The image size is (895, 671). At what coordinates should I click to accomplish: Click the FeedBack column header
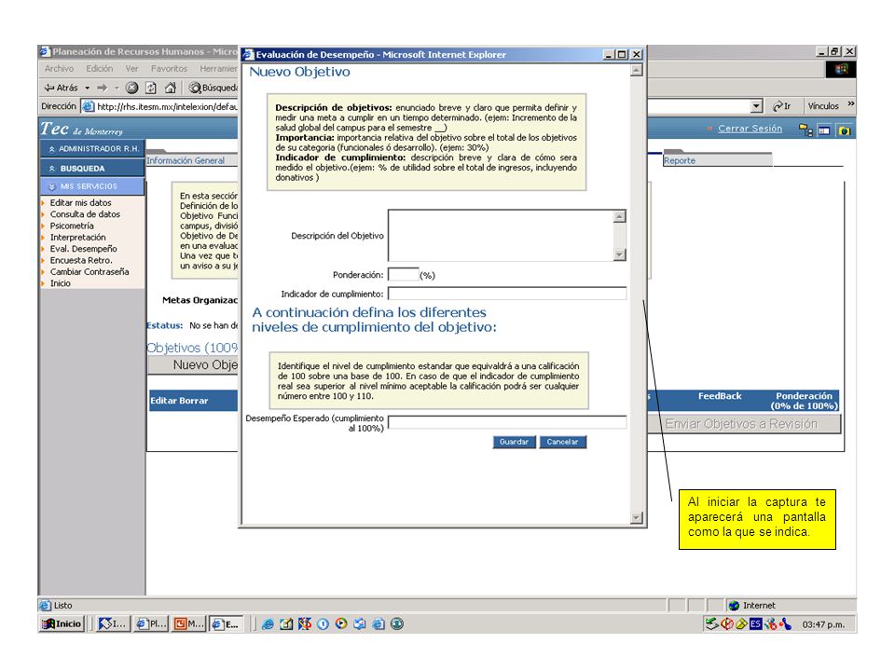pyautogui.click(x=719, y=396)
